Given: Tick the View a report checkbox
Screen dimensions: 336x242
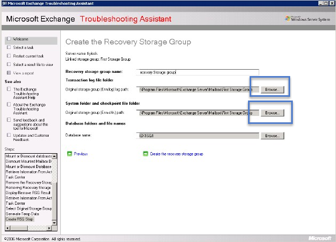Looking at the screenshot, I should point(9,73).
